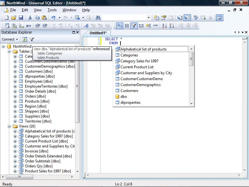Select Employees [dbo] table in the tree
The image size is (249, 187).
pyautogui.click(x=39, y=81)
